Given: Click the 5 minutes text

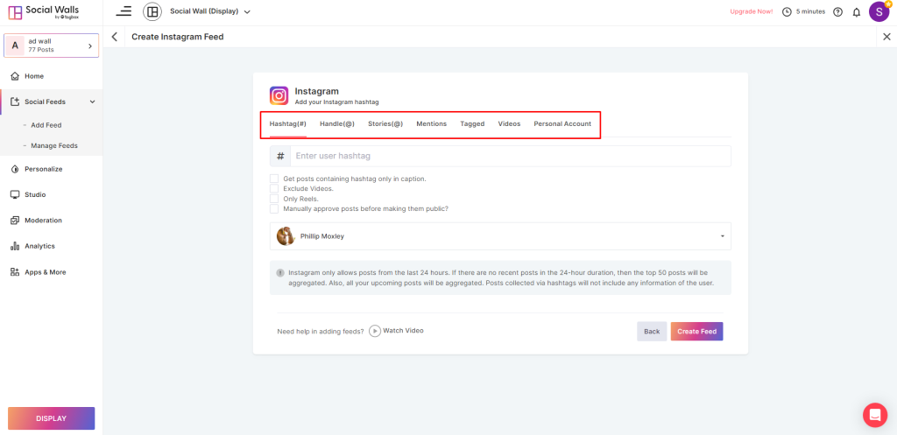Looking at the screenshot, I should point(810,11).
